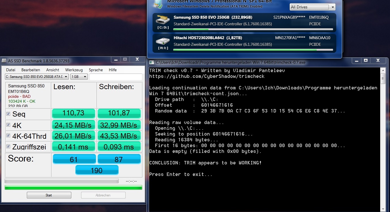Click the 'Press Enter to exit...' line
Image resolution: width=390 pixels, height=212 pixels.
tap(181, 175)
